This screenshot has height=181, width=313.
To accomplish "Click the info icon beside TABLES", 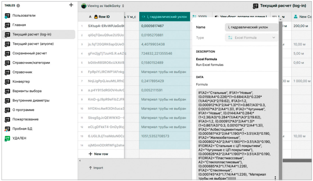I will [x=18, y=6].
